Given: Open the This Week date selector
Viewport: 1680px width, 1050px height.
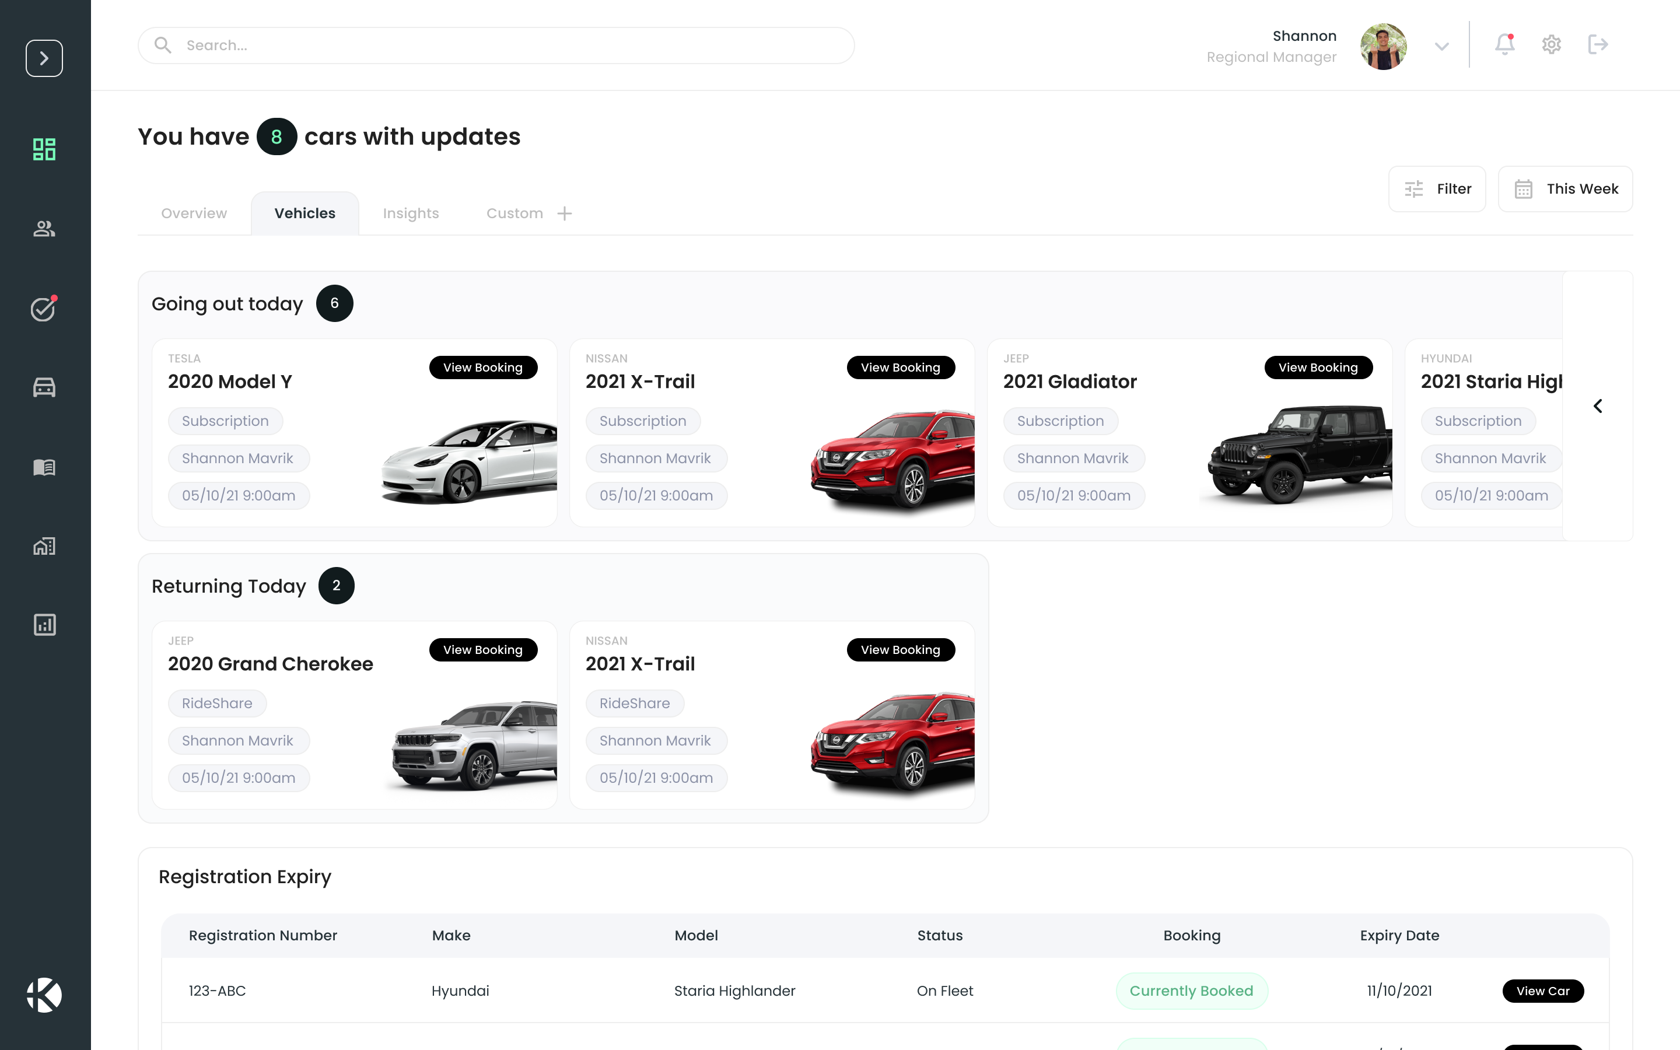Looking at the screenshot, I should 1564,189.
